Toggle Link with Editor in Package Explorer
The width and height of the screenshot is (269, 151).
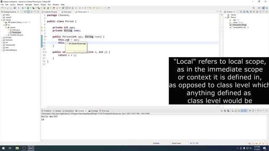click(x=28, y=12)
